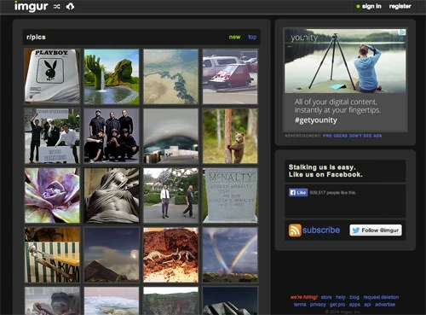Click the orange RSS subscribe icon

(x=295, y=230)
